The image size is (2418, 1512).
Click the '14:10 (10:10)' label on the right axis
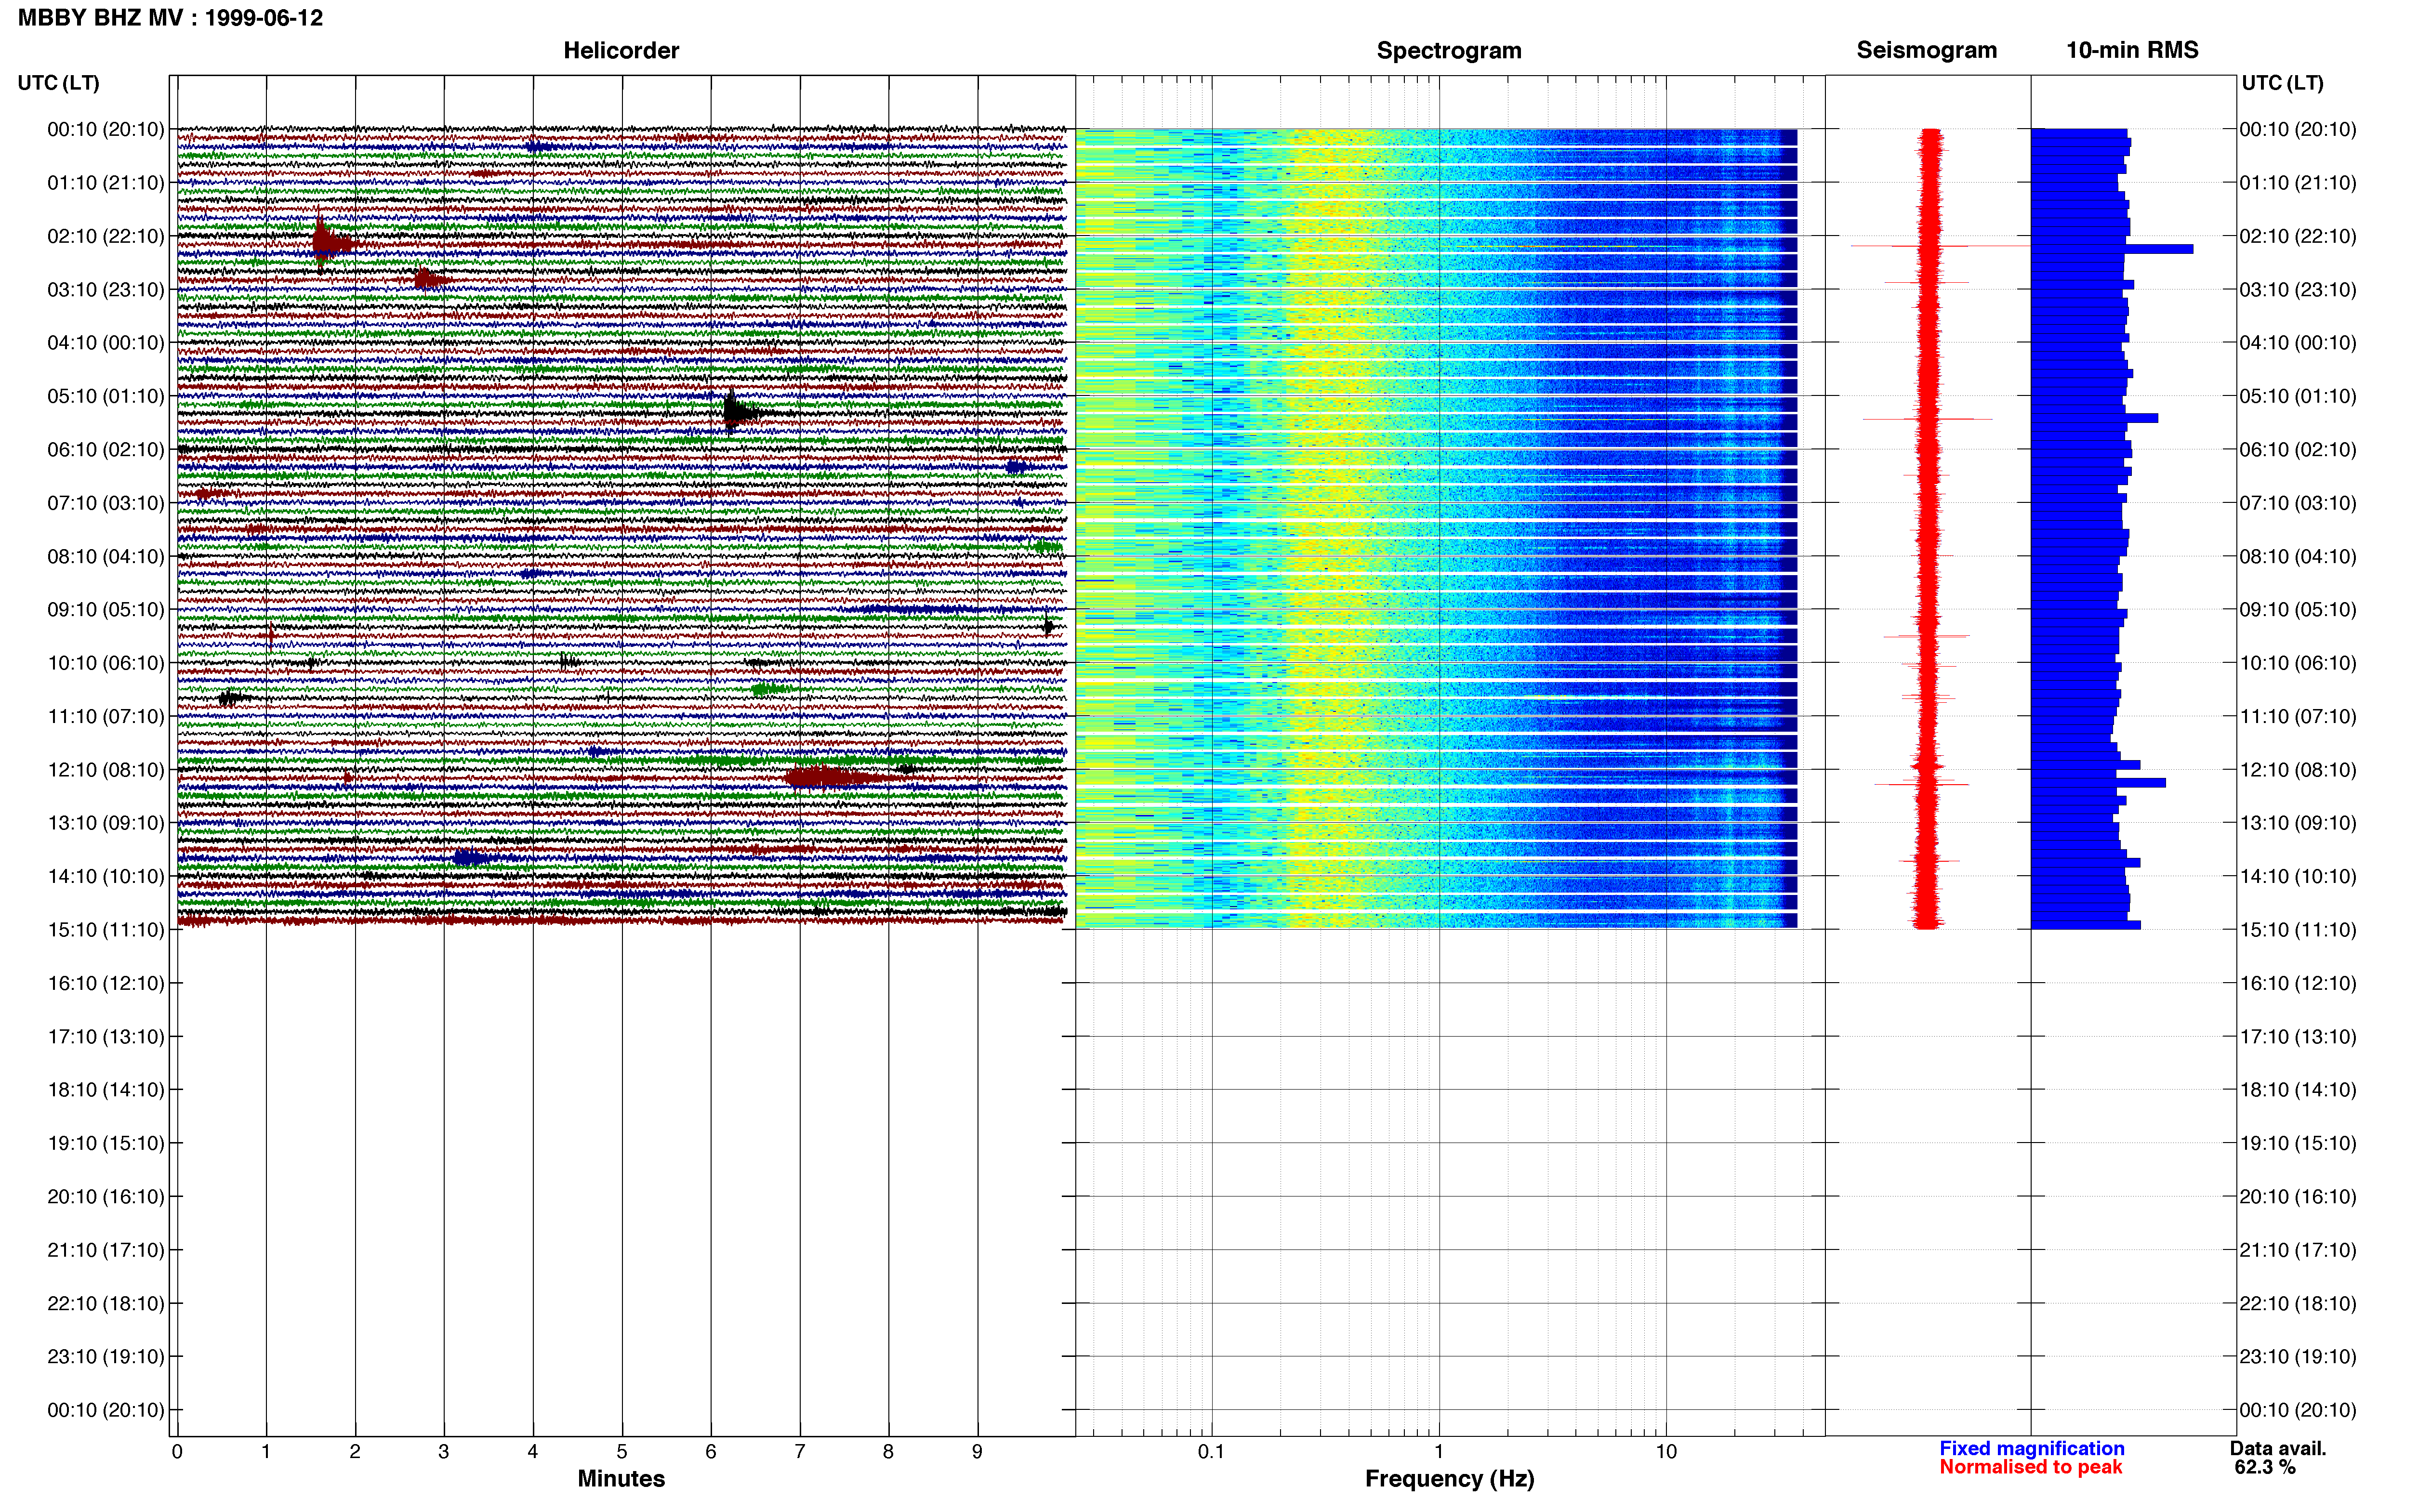[2298, 877]
